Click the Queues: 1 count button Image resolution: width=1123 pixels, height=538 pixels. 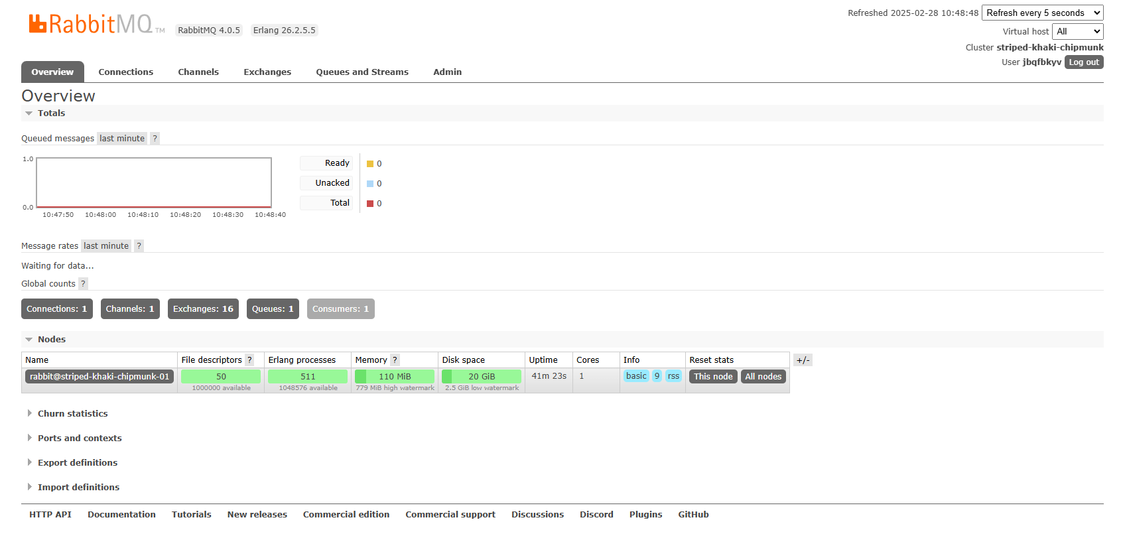(x=273, y=308)
